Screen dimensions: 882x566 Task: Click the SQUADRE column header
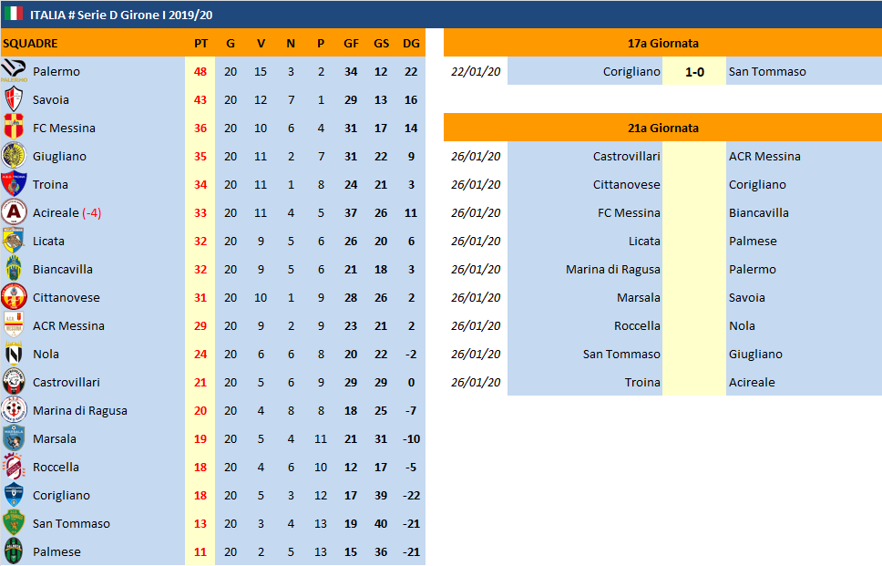click(x=31, y=43)
